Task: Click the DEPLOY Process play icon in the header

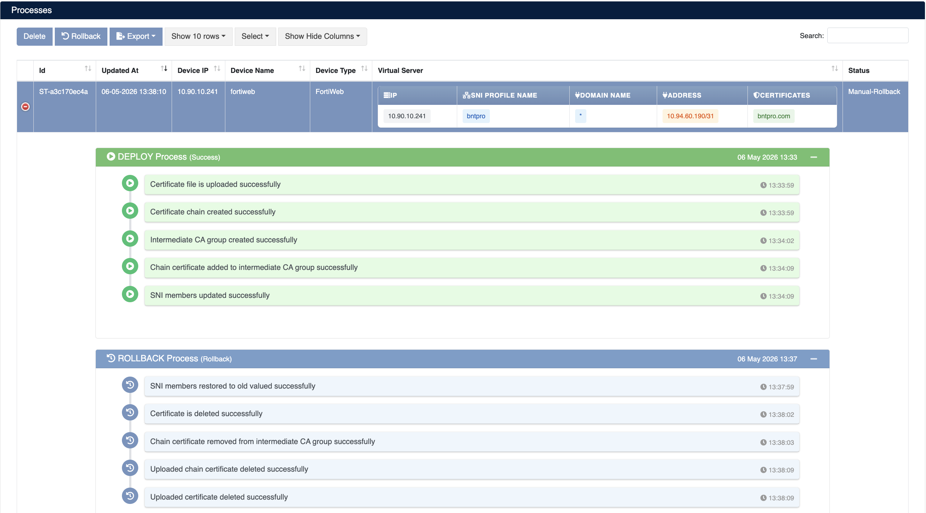Action: [x=111, y=156]
